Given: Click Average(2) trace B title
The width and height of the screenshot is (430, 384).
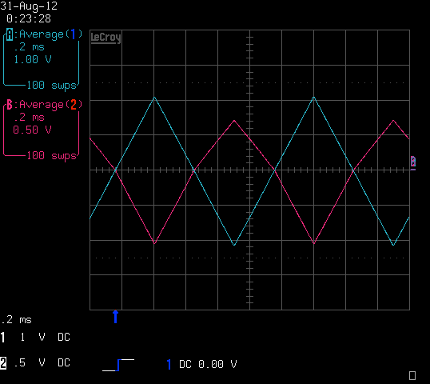Looking at the screenshot, I should tap(50, 105).
